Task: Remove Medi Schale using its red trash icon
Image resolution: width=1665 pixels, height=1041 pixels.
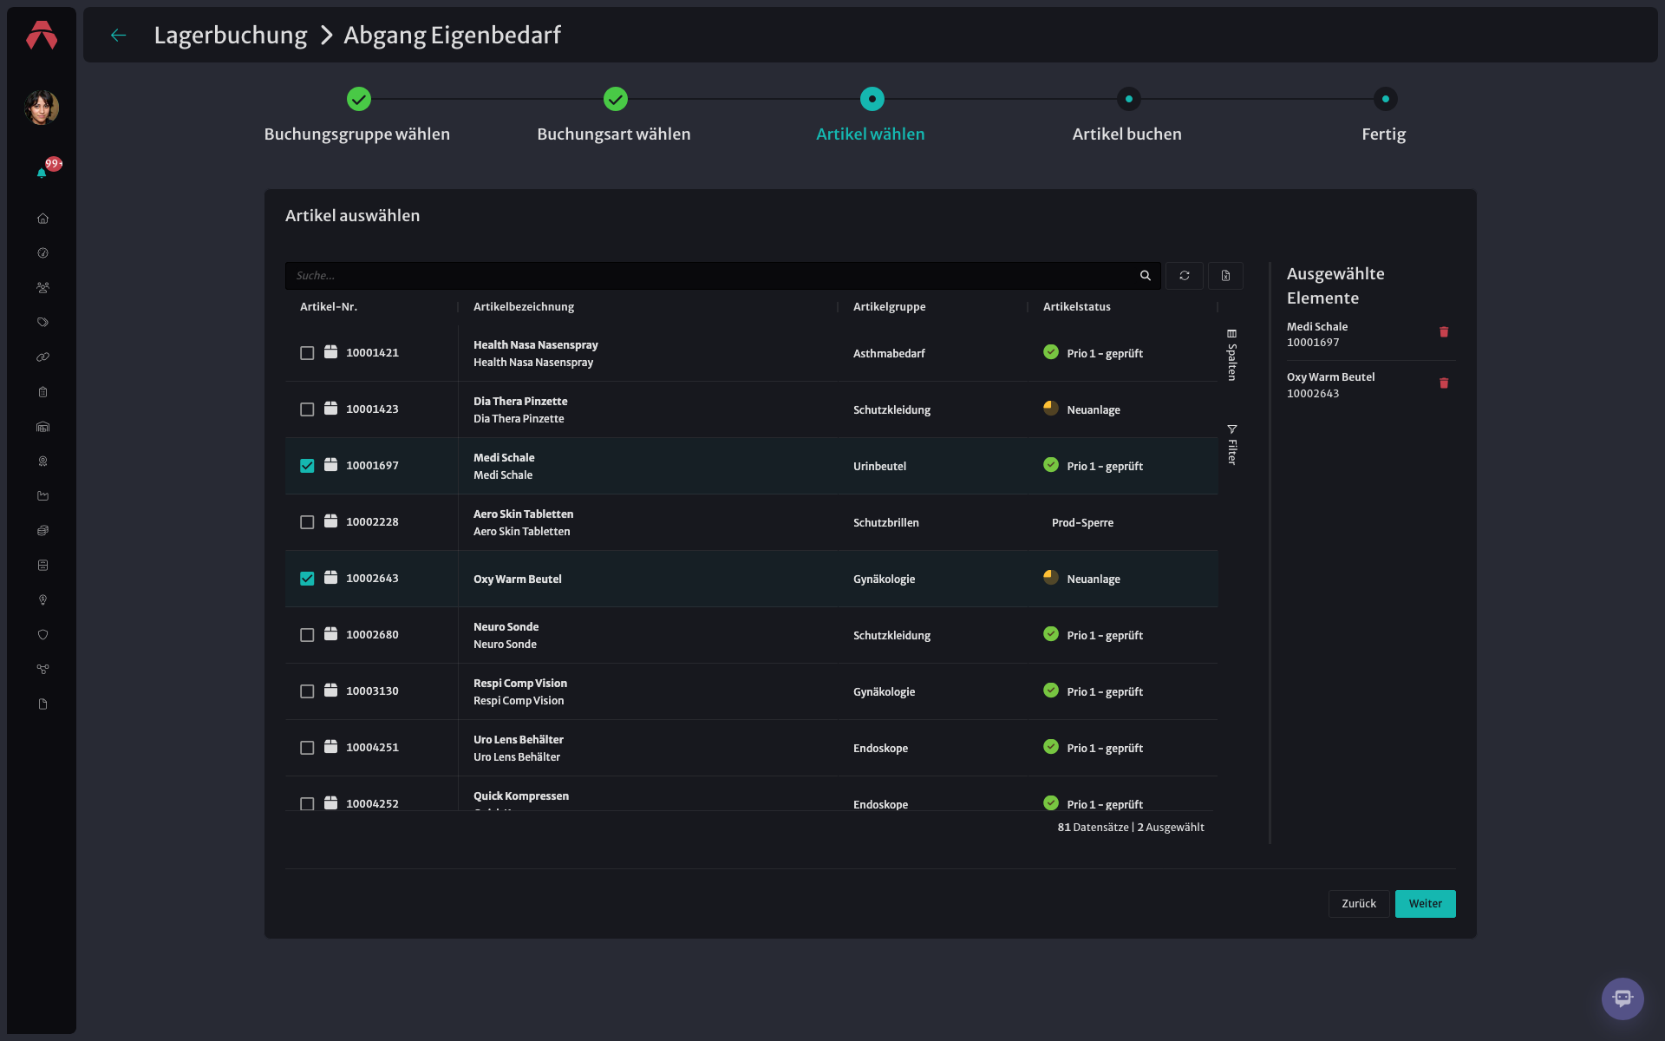Action: click(1444, 332)
